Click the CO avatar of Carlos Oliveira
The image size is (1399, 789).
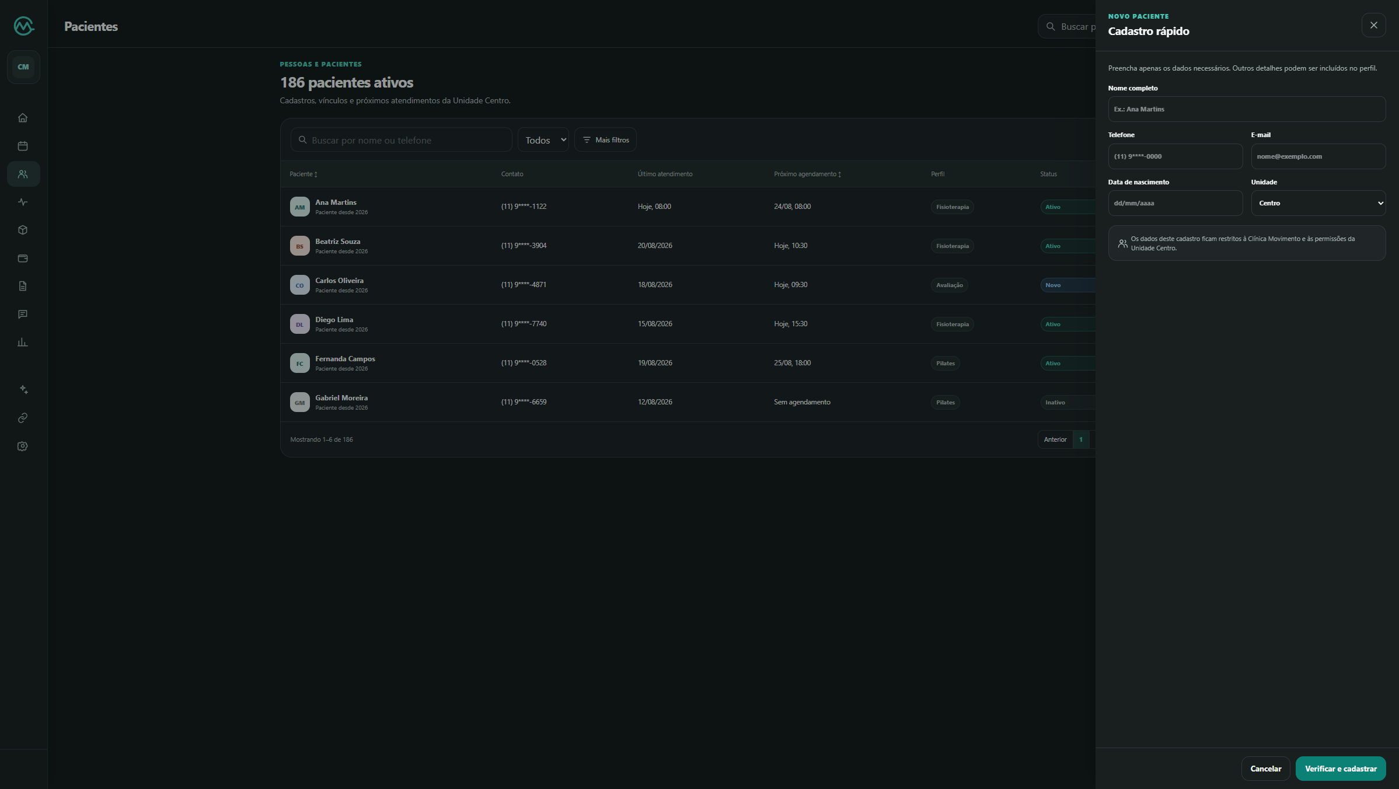(x=299, y=285)
